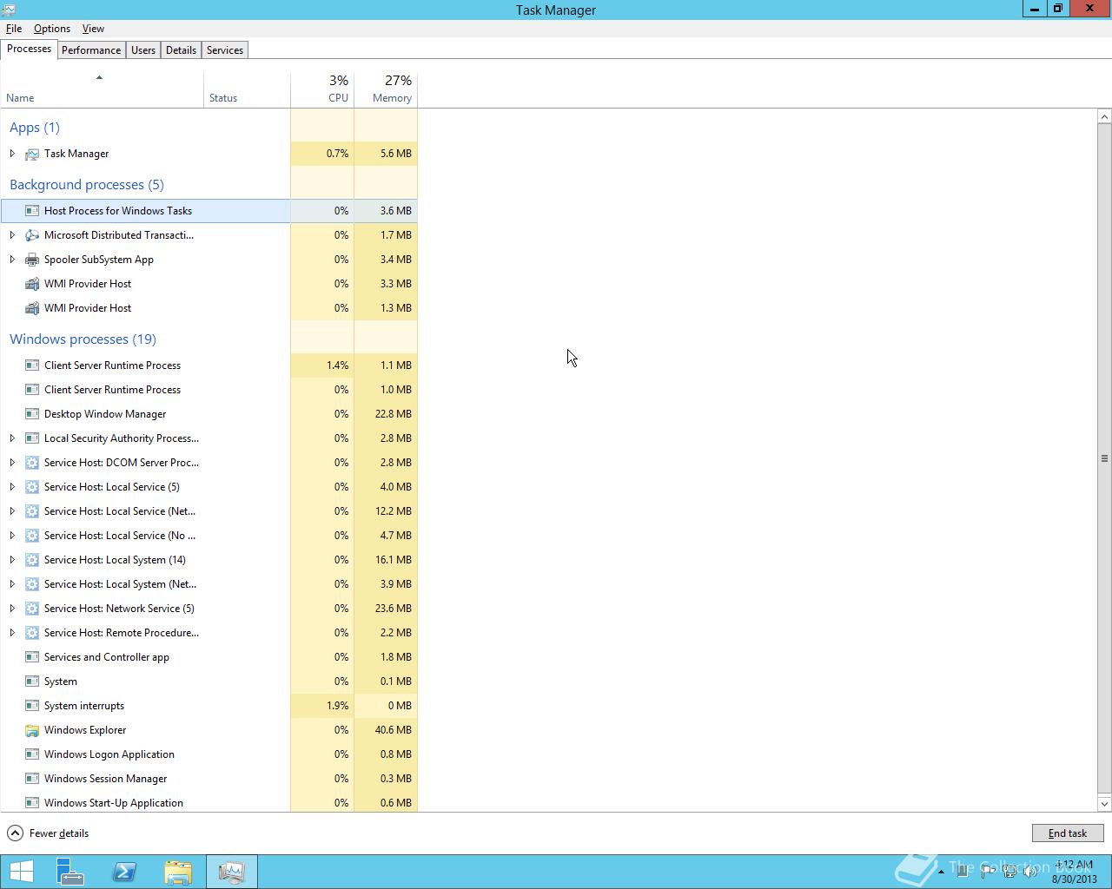Image resolution: width=1112 pixels, height=889 pixels.
Task: Sort processes by the Name column
Action: [102, 89]
